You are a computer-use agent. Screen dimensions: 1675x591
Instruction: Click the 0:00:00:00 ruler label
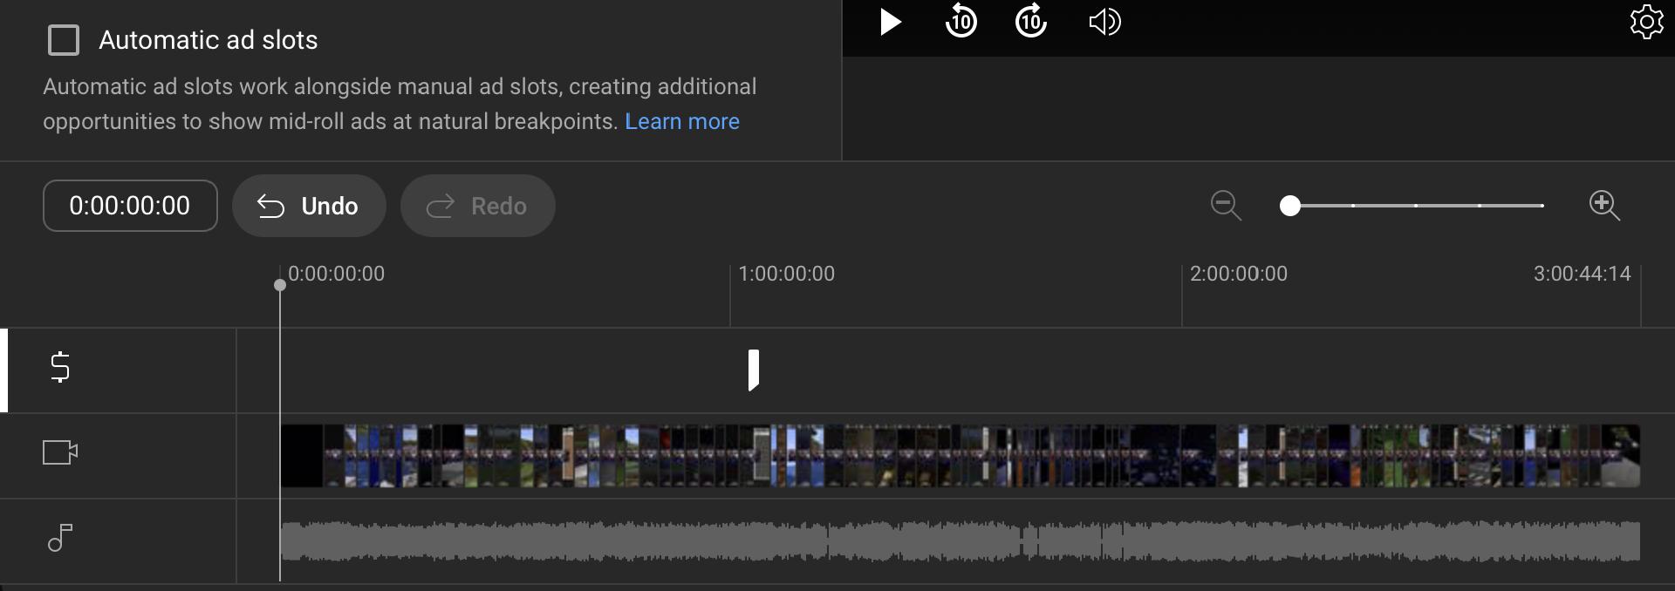[337, 274]
